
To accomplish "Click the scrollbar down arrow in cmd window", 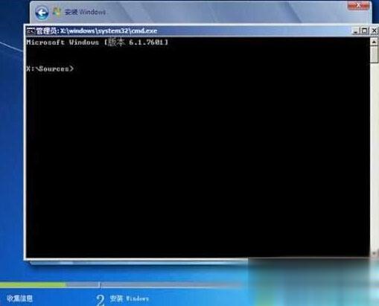I will (x=374, y=253).
